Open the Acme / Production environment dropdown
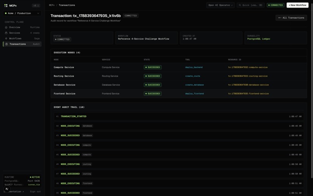Viewport: 313px width, 196px height. pos(22,13)
